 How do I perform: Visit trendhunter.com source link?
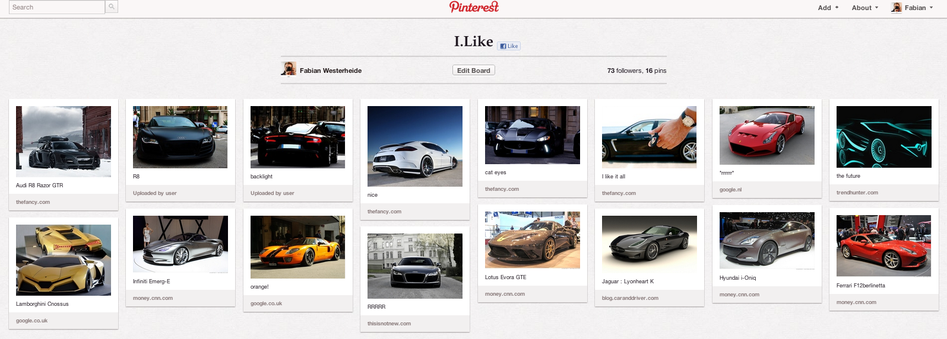pyautogui.click(x=857, y=193)
